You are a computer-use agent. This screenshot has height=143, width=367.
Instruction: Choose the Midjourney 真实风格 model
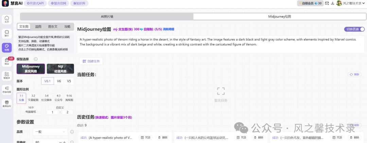(x=31, y=69)
